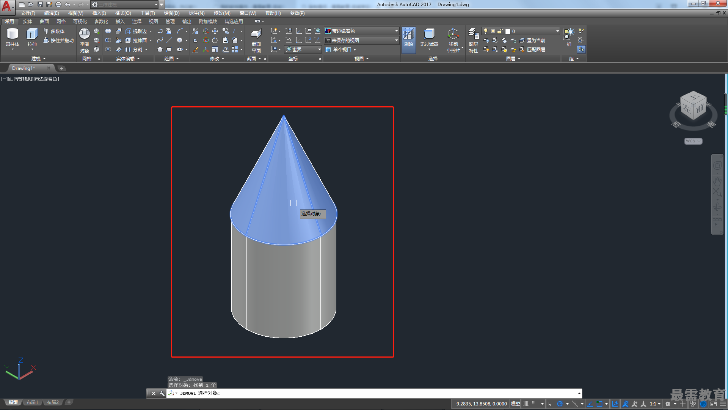Click the command line customize wrench icon
Image resolution: width=728 pixels, height=410 pixels.
[162, 393]
